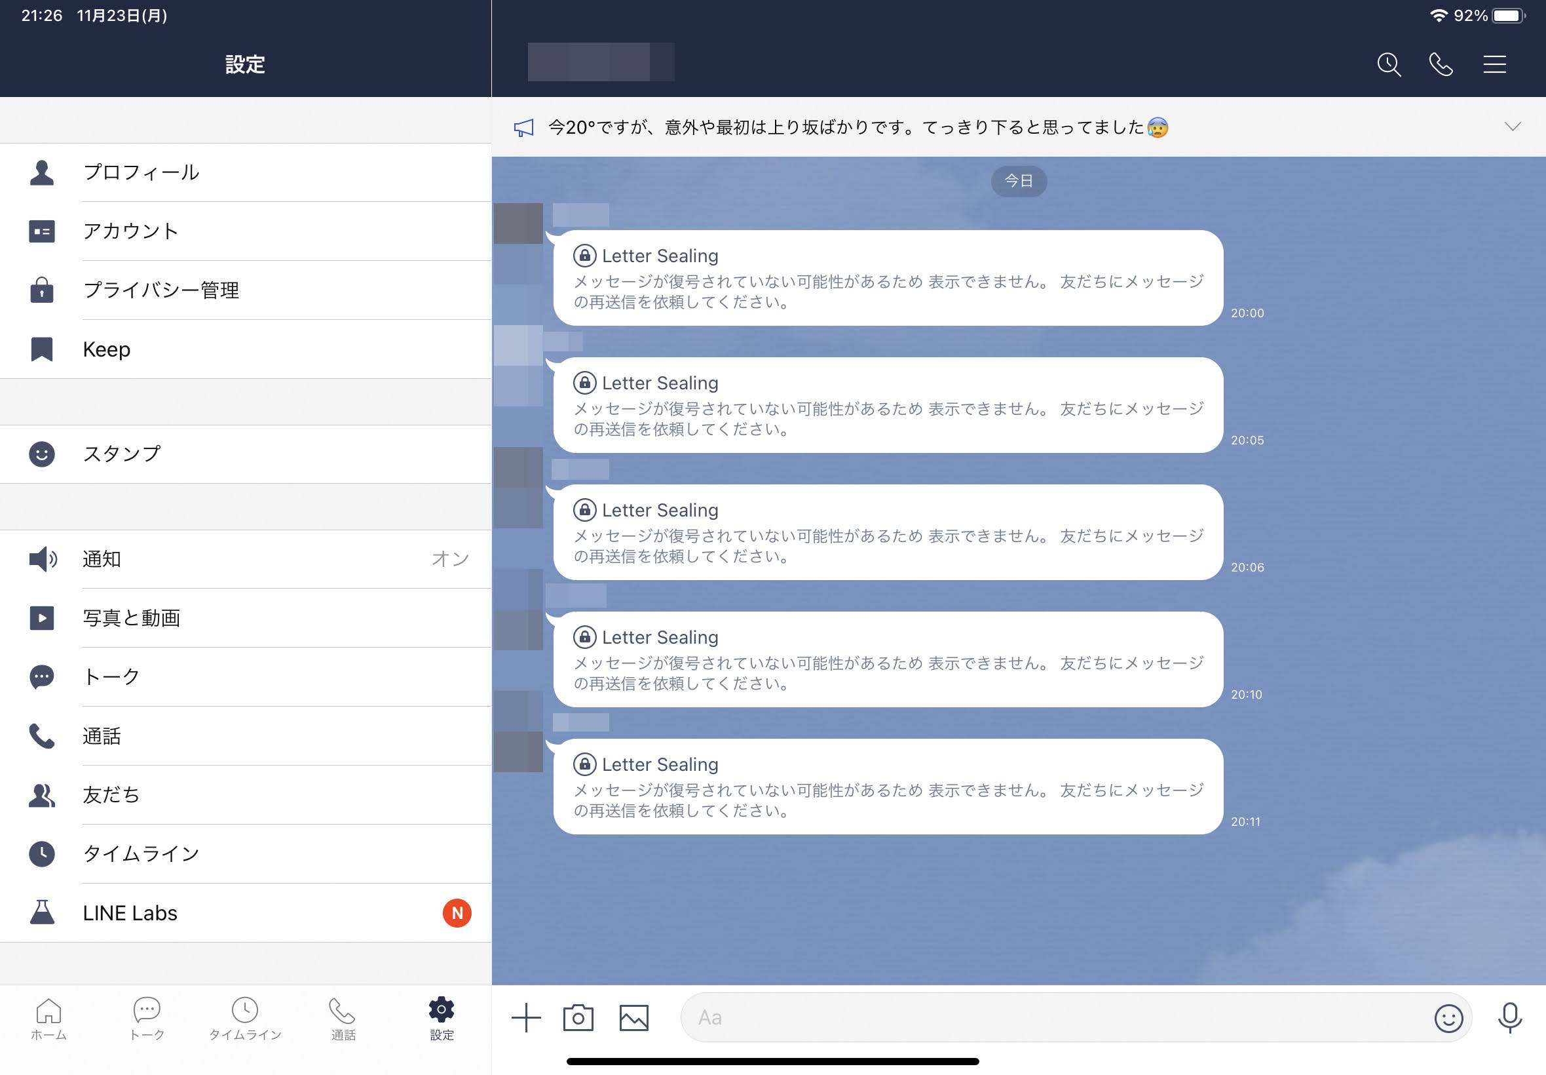Open the LINE Labs settings row
This screenshot has height=1075, width=1546.
click(x=246, y=912)
